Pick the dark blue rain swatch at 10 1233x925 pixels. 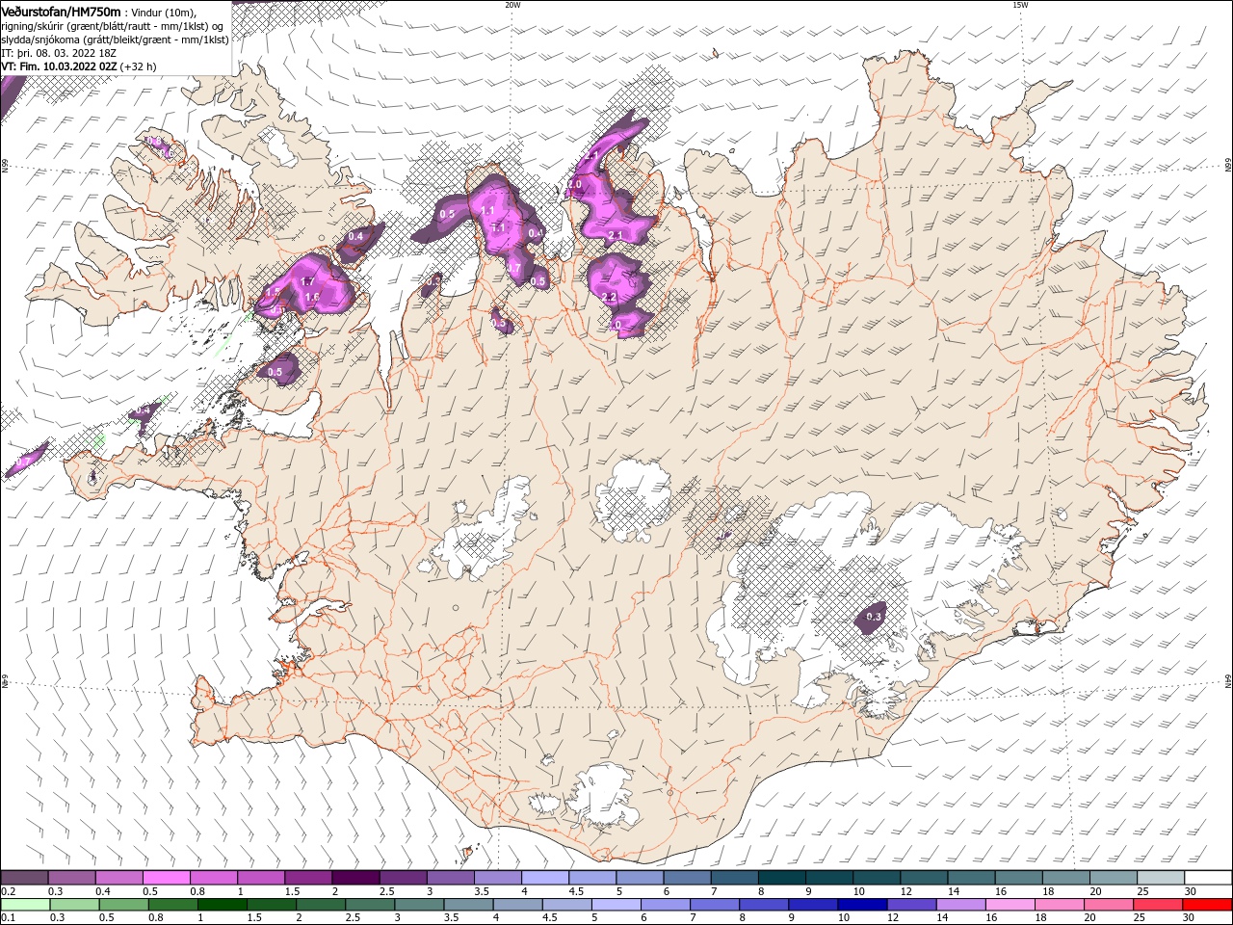tap(861, 905)
